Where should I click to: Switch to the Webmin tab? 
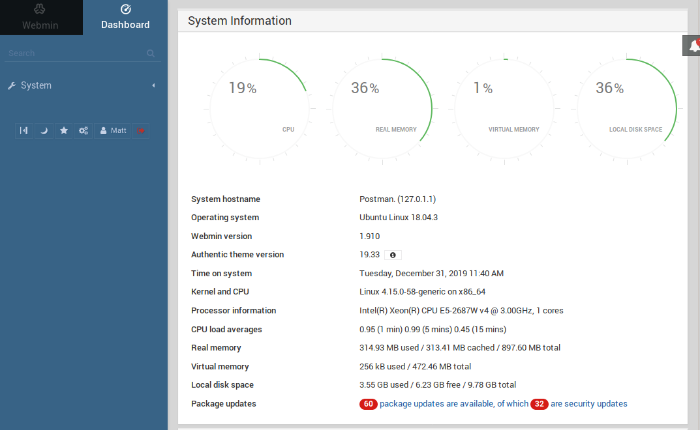tap(40, 18)
